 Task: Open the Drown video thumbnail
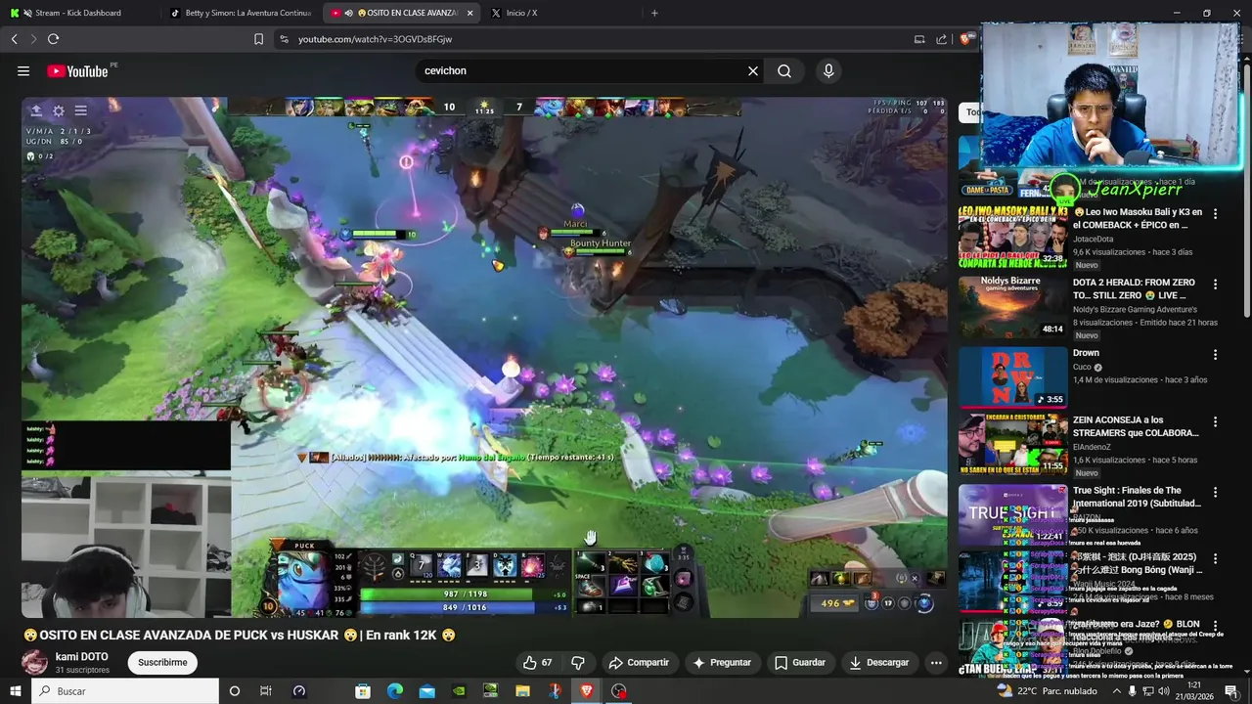[1012, 376]
